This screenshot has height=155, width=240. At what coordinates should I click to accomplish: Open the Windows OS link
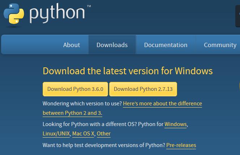click(x=176, y=124)
